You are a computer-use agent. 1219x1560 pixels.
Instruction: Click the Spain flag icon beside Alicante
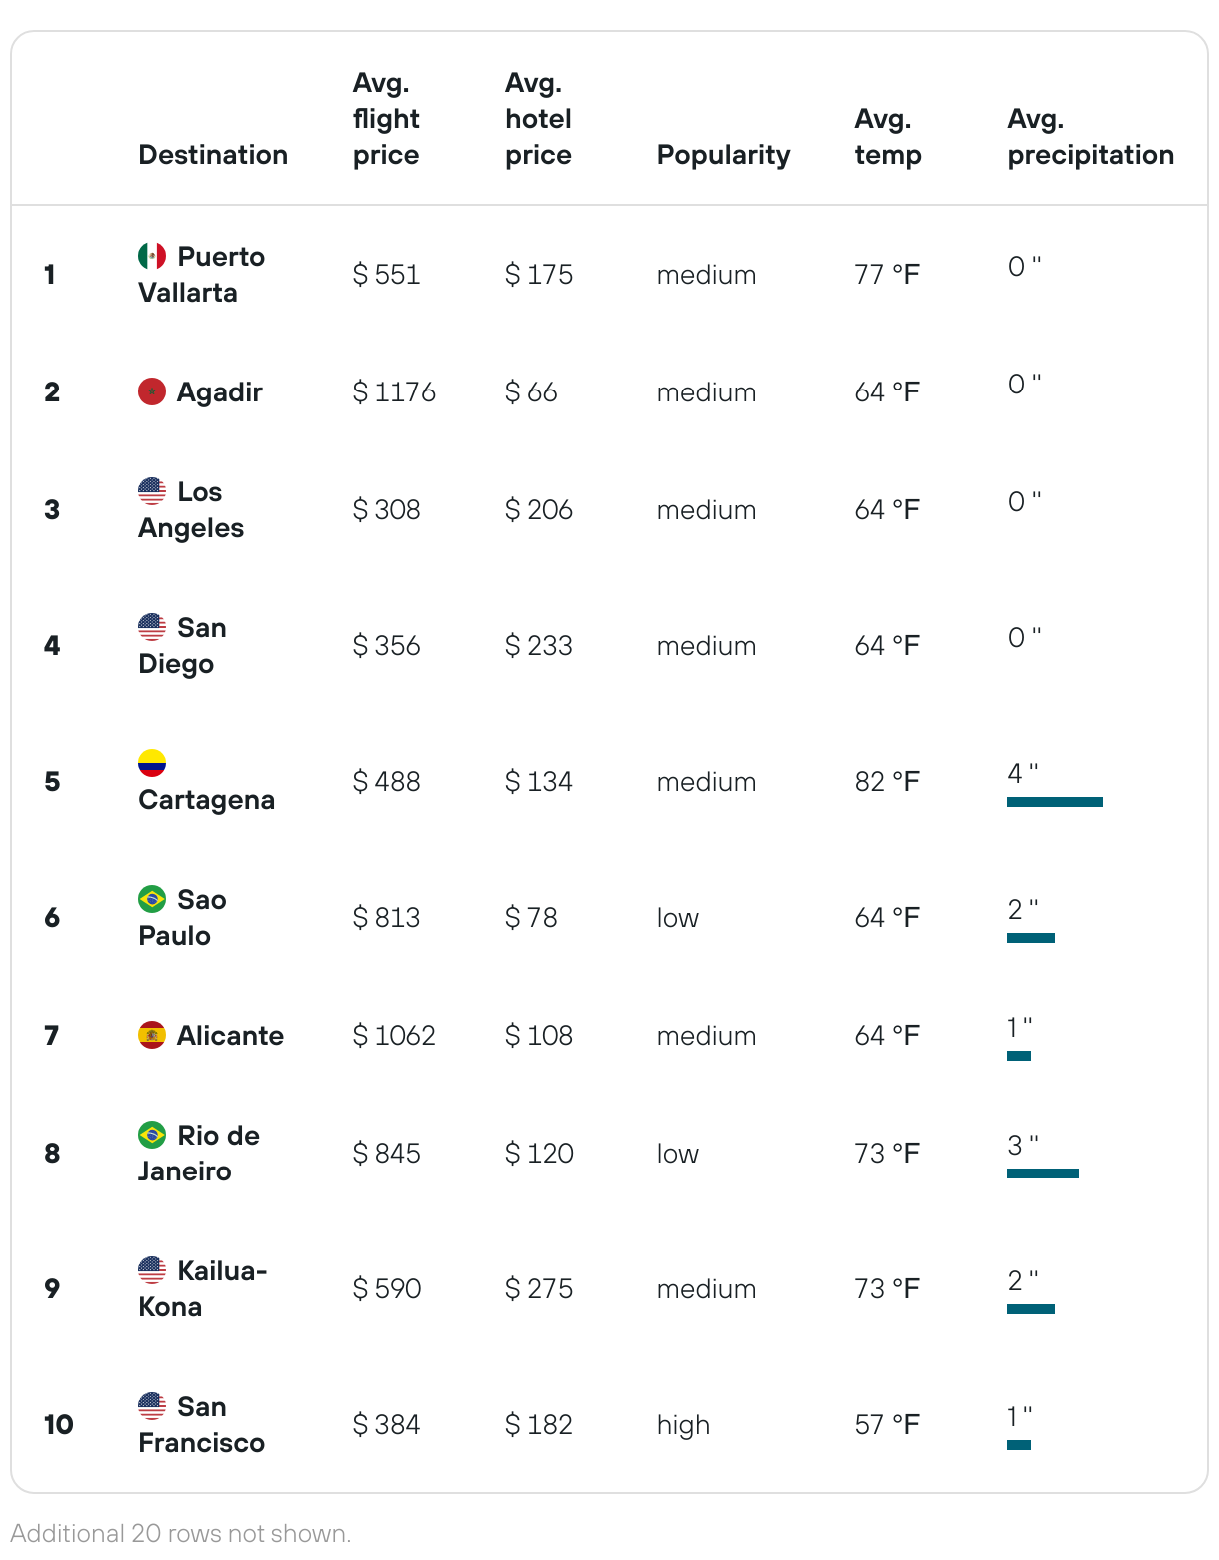tap(152, 1035)
